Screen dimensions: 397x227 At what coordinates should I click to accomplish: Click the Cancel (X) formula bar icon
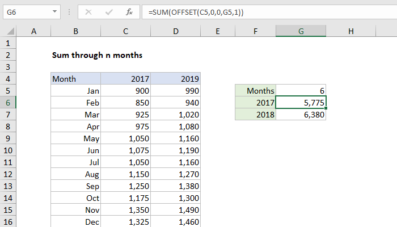pyautogui.click(x=88, y=11)
